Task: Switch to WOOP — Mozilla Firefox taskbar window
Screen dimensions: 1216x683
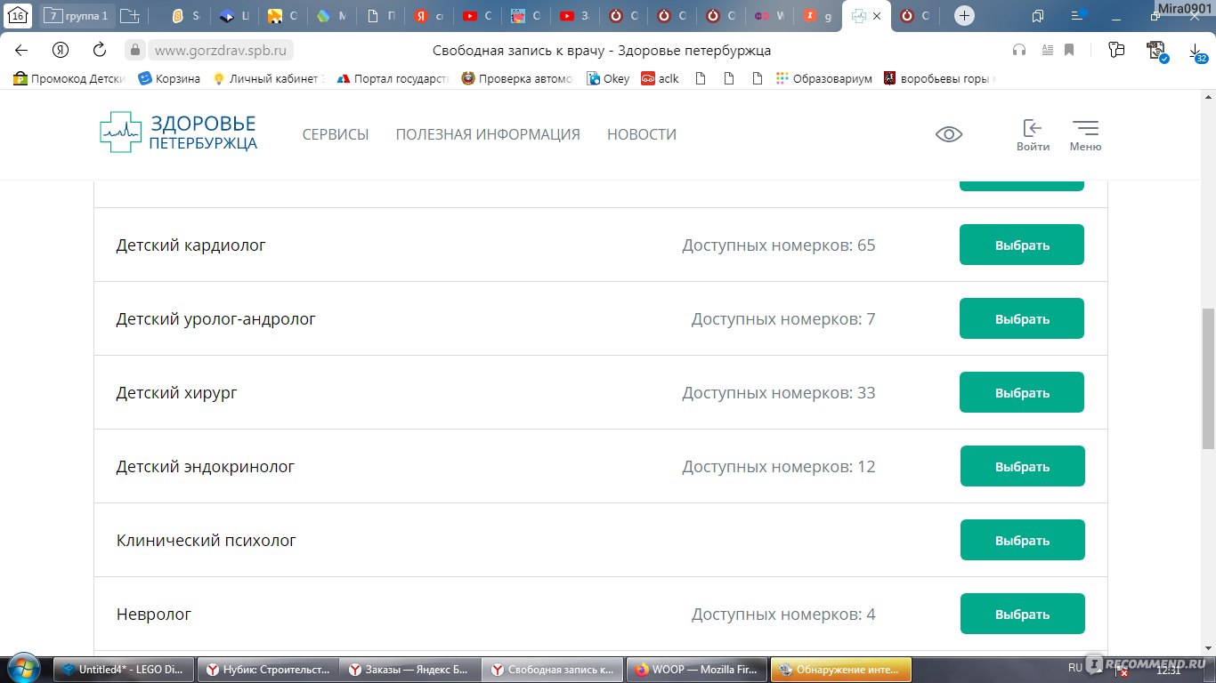Action: pyautogui.click(x=696, y=670)
